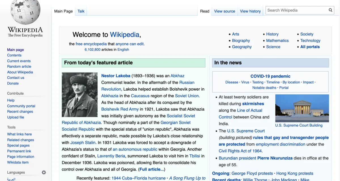340x181 pixels.
Task: Open the U.S. Supreme Court Building caption link
Action: coord(299,125)
